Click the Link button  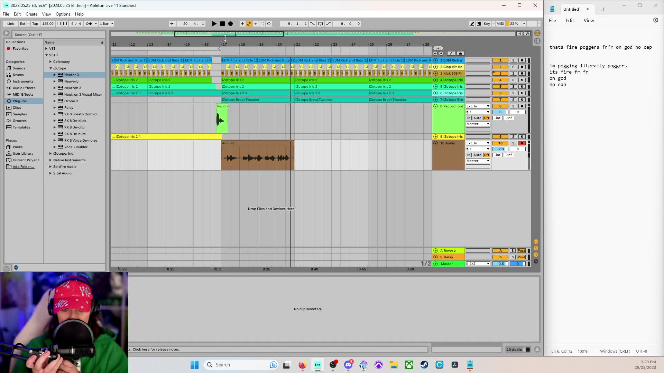pyautogui.click(x=11, y=24)
